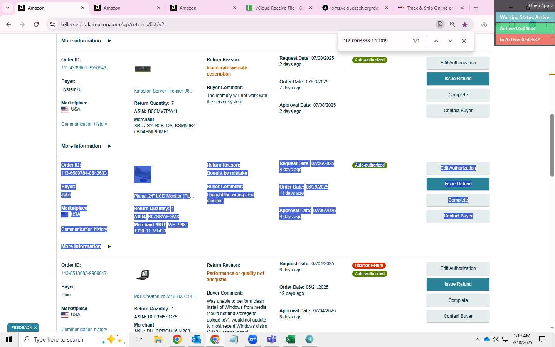Mark Planar monitor return Complete
The height and width of the screenshot is (347, 555).
pyautogui.click(x=458, y=200)
